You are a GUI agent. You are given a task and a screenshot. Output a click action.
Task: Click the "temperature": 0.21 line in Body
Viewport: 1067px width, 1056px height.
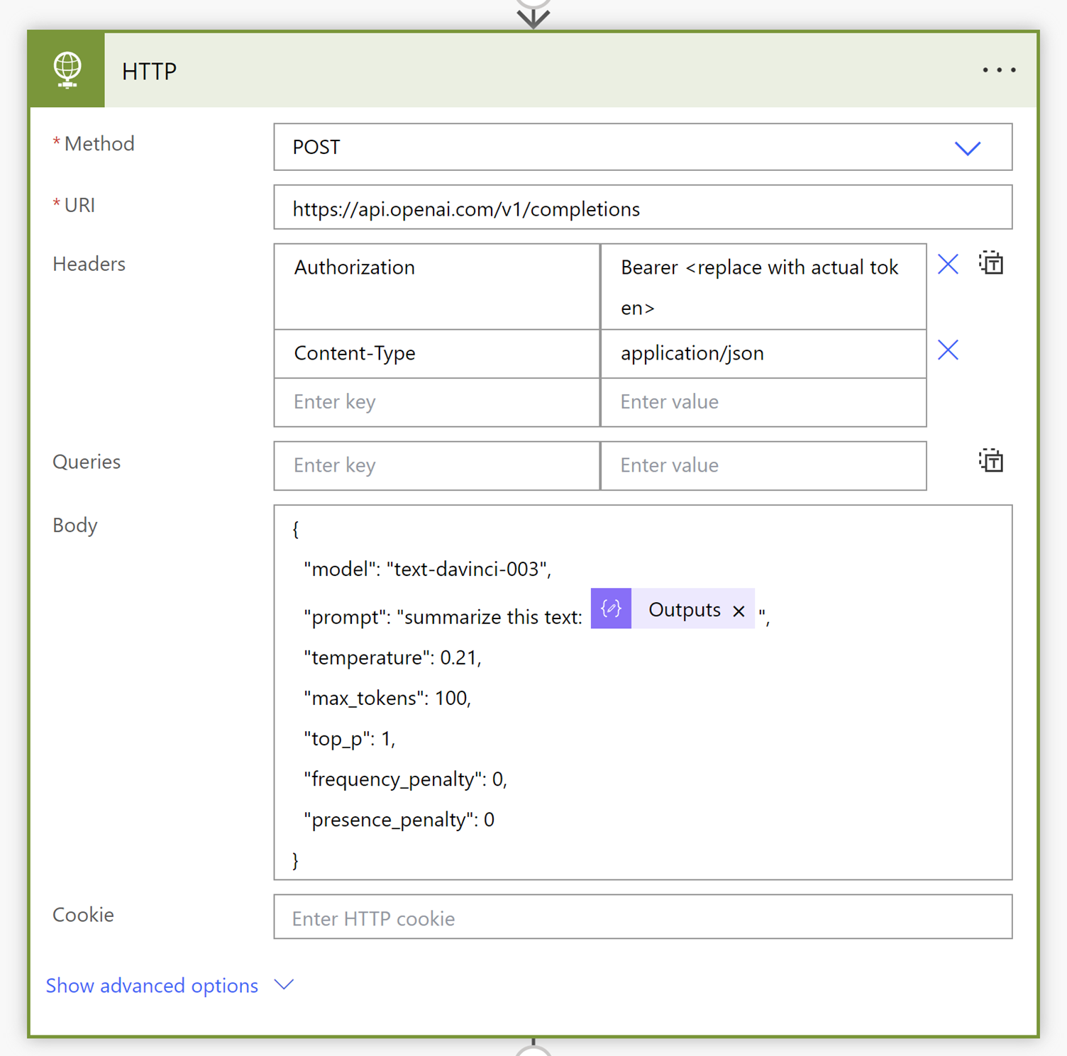click(x=392, y=657)
